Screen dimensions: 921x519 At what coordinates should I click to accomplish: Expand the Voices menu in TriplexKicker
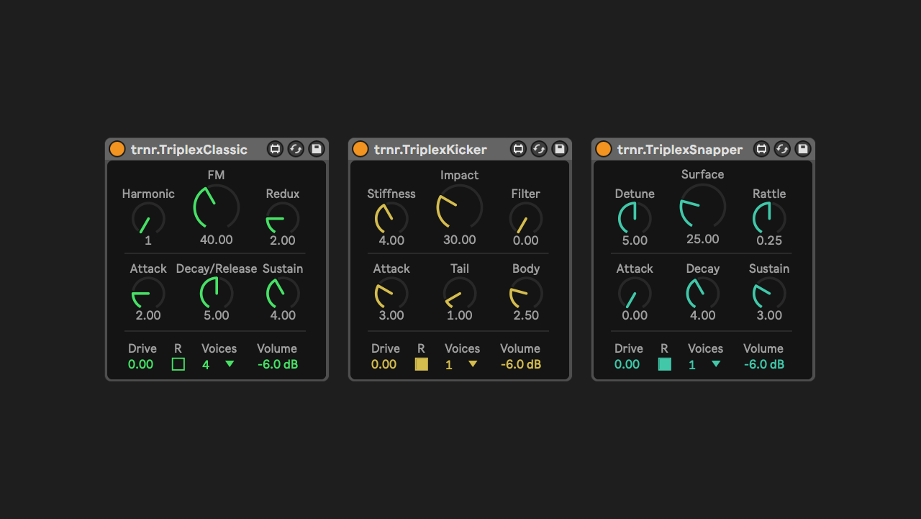coord(473,364)
